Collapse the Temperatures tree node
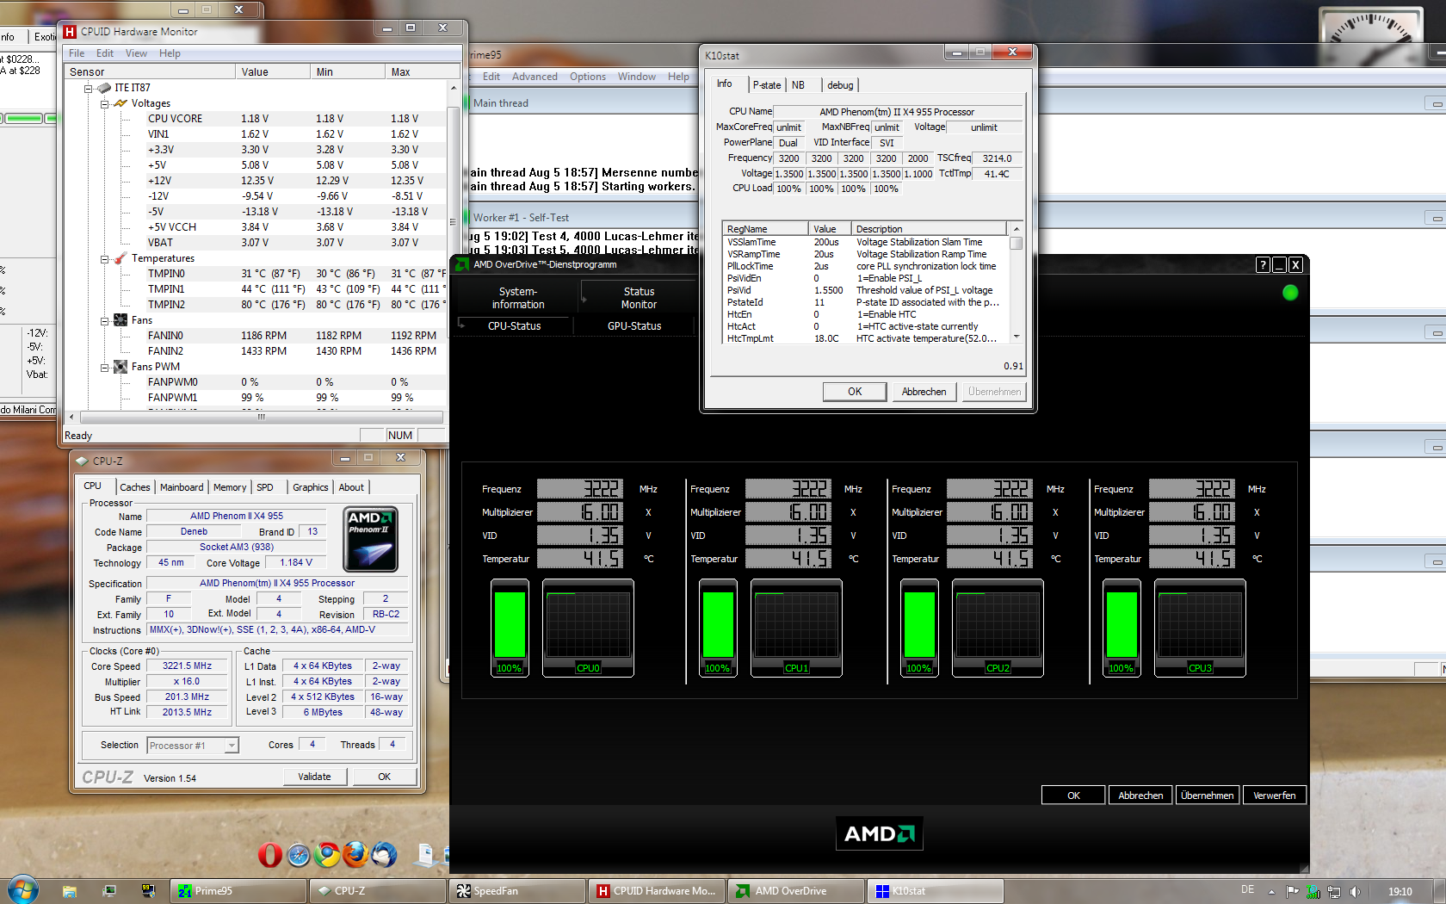The height and width of the screenshot is (904, 1446). pos(104,258)
